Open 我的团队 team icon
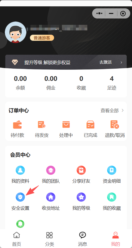The height and width of the screenshot is (248, 132). 51,170
